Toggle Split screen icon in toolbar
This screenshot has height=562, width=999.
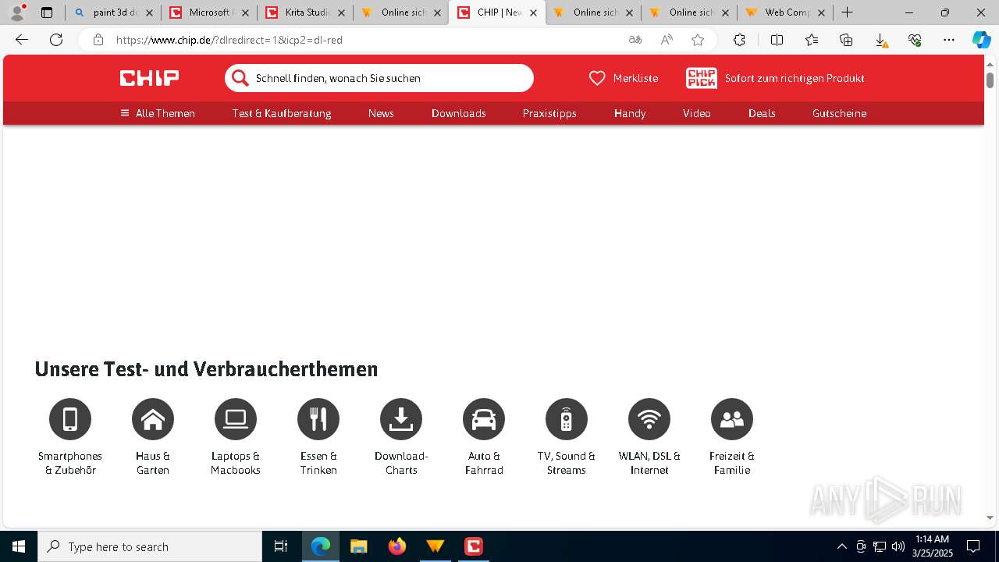pyautogui.click(x=777, y=40)
